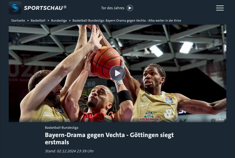Open the Bundesliga breadcrumb link
Viewport: 235px width, 158px height.
(59, 21)
